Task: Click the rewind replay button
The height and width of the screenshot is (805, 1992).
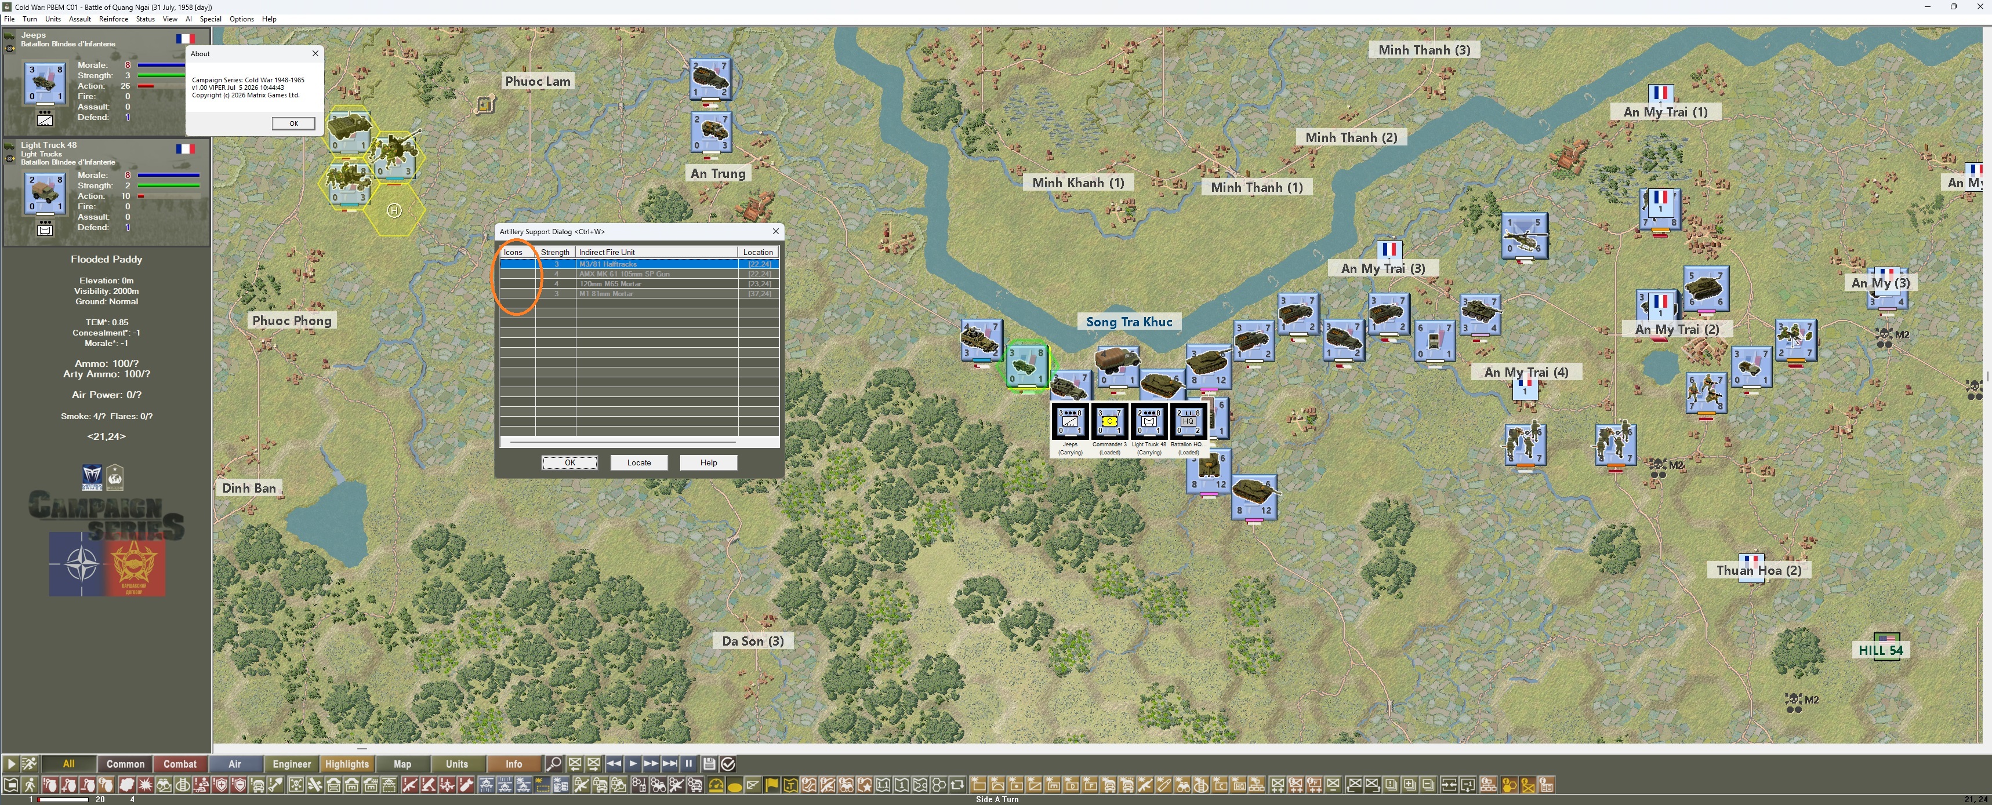Action: point(614,763)
